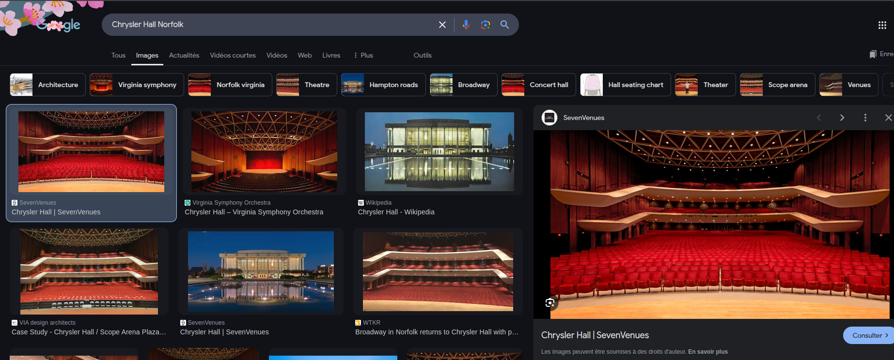Filter by the Broadway chip
This screenshot has width=894, height=360.
[x=464, y=85]
